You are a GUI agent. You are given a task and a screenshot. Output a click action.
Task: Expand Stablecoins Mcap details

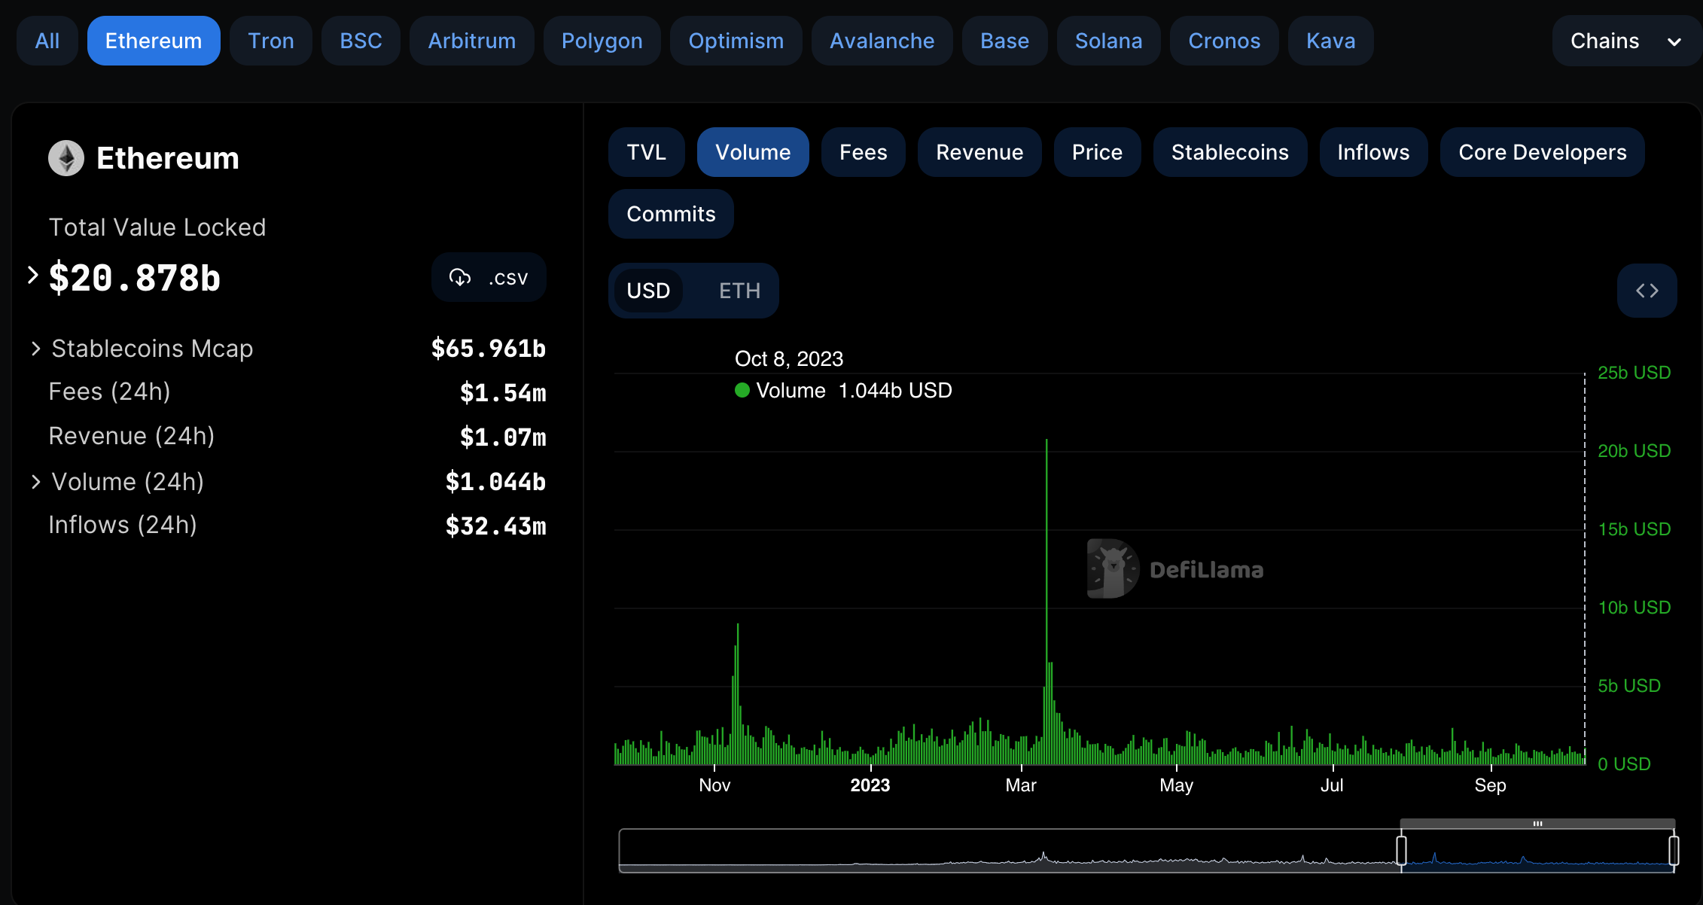point(35,349)
